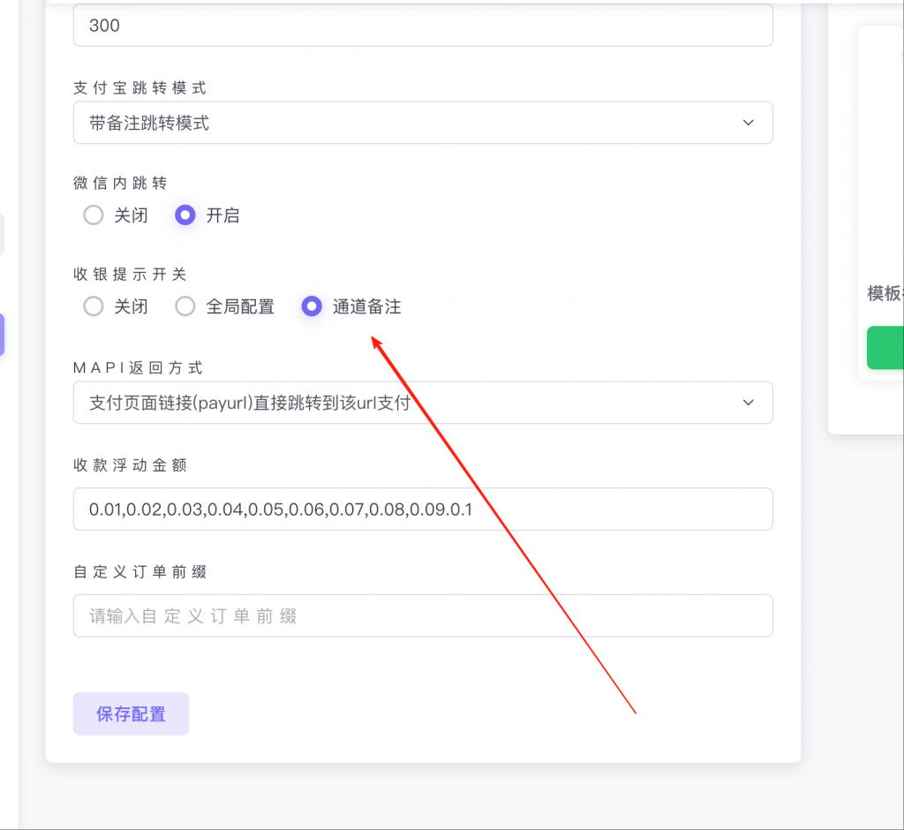Select 关闭 under 收银提示开关
The height and width of the screenshot is (830, 904).
[x=94, y=306]
